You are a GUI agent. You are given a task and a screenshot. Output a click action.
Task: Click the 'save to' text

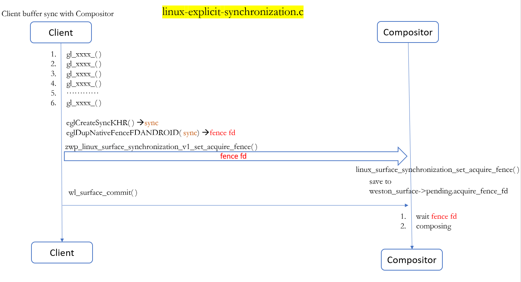380,182
